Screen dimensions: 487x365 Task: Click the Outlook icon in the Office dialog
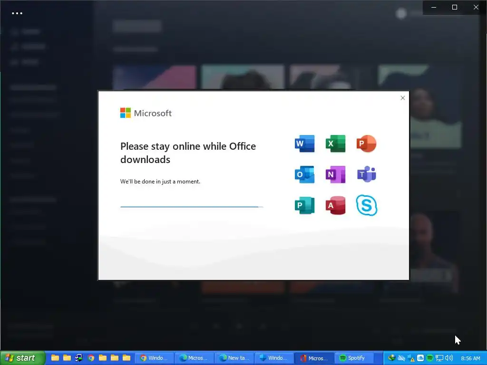tap(304, 174)
